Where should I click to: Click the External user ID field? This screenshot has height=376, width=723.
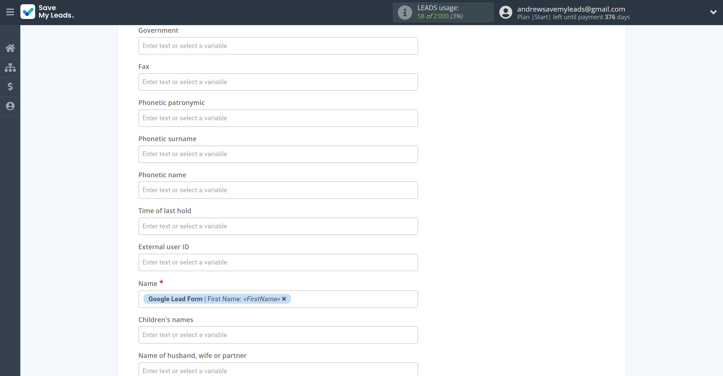pos(278,262)
